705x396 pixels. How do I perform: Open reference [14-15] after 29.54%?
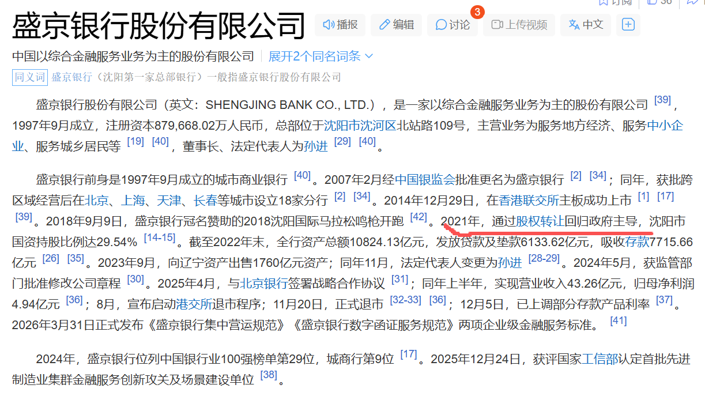click(x=159, y=237)
